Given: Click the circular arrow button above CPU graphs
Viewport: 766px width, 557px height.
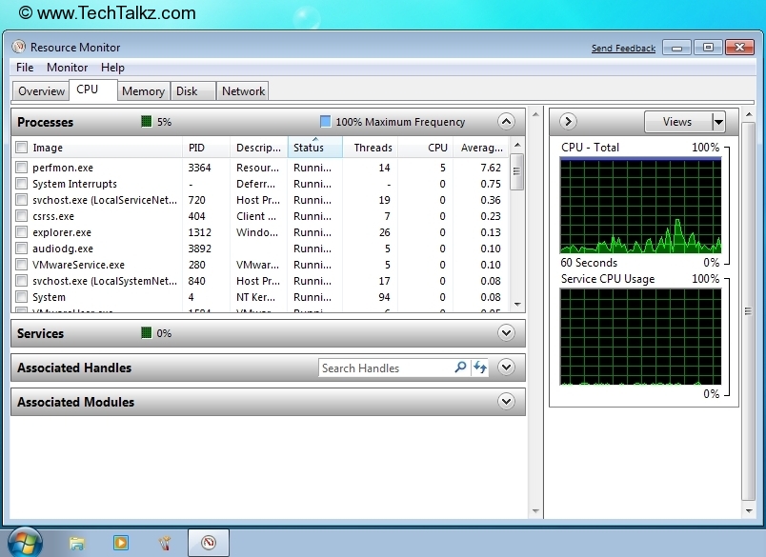Looking at the screenshot, I should pyautogui.click(x=568, y=122).
